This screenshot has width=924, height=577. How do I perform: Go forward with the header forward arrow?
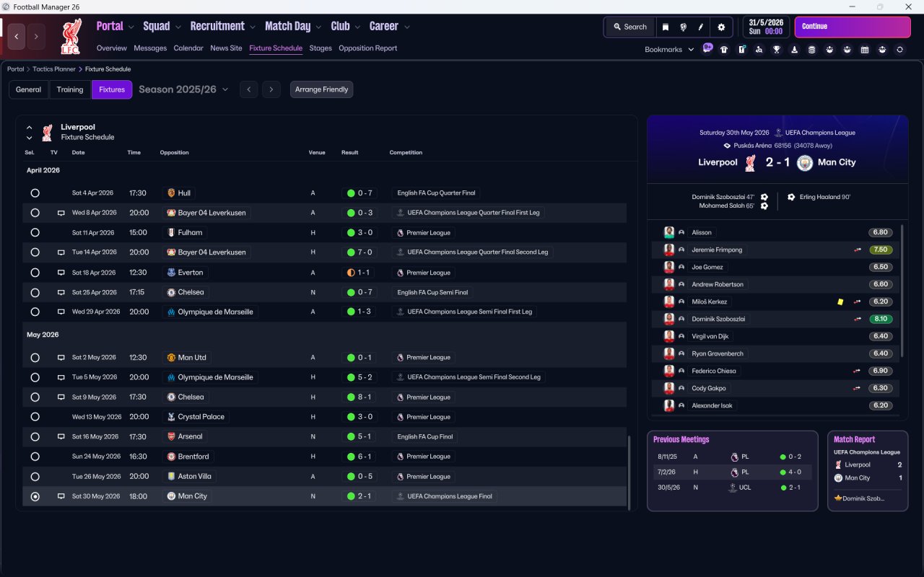pyautogui.click(x=36, y=36)
